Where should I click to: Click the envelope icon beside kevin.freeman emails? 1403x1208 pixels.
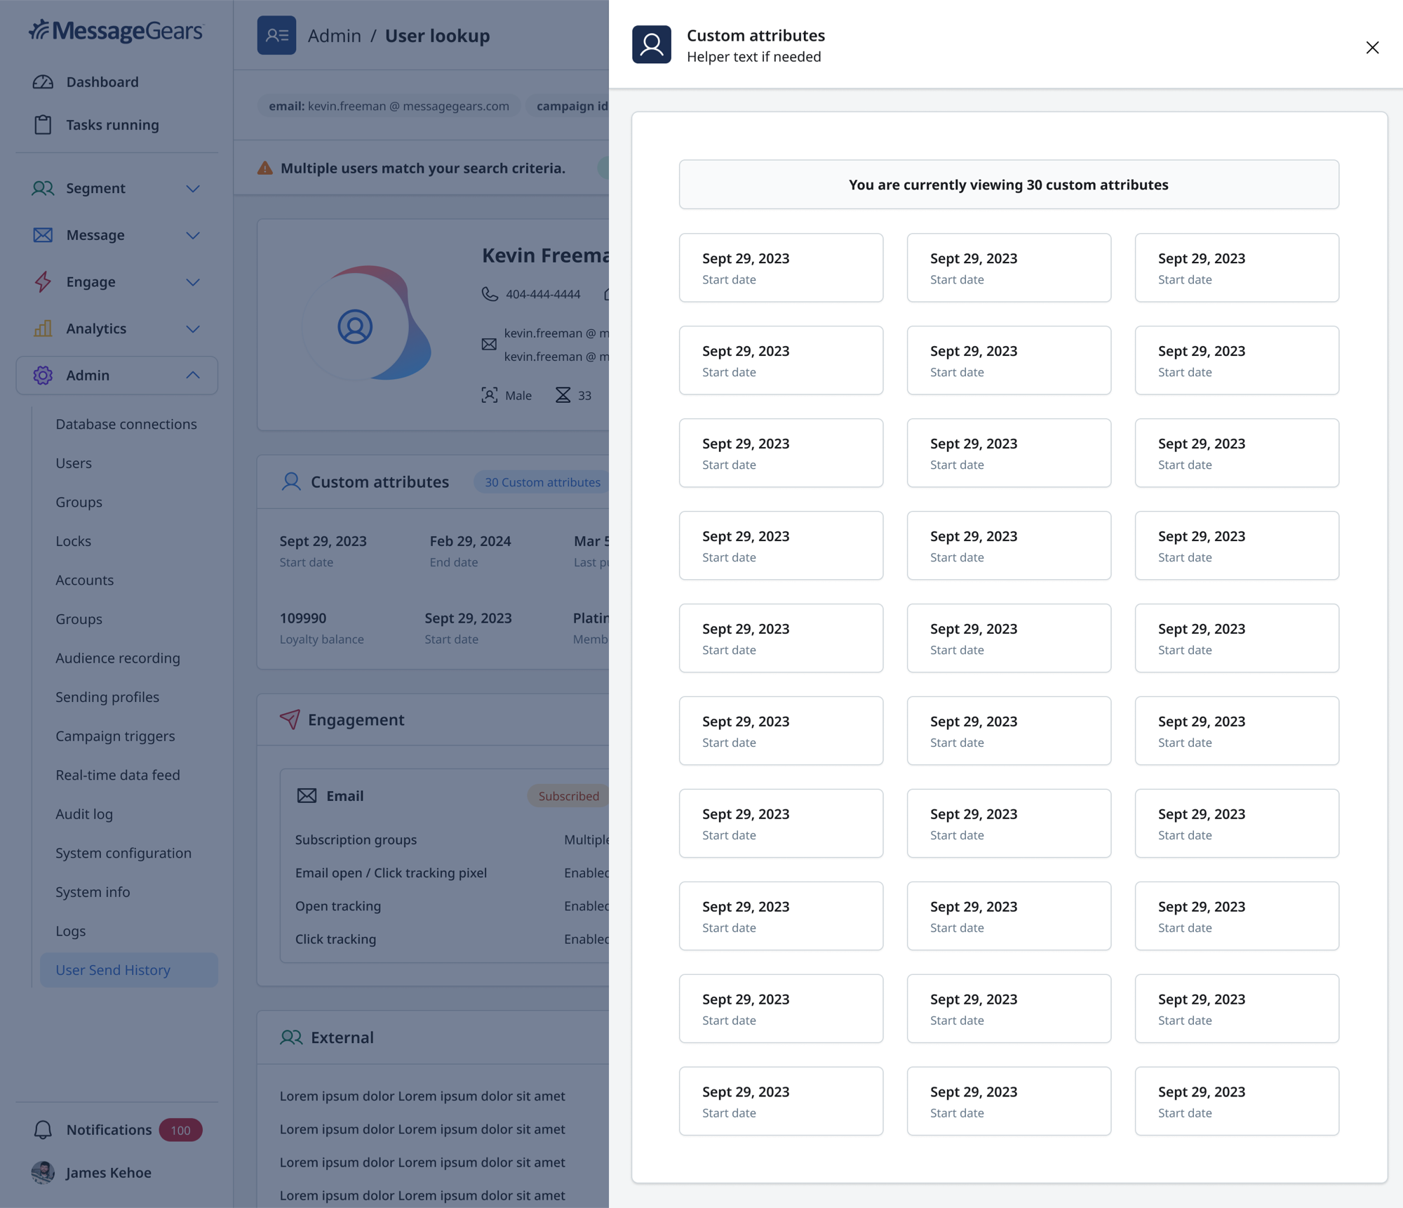489,344
